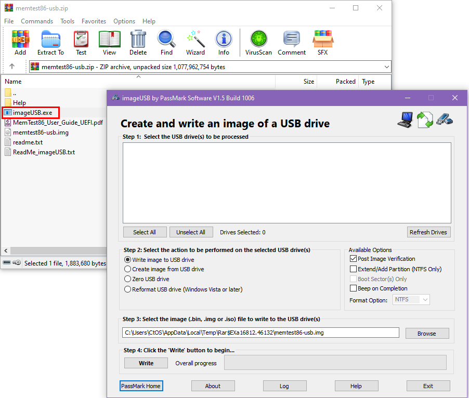The height and width of the screenshot is (398, 469).
Task: Browse for an image file
Action: pyautogui.click(x=427, y=334)
